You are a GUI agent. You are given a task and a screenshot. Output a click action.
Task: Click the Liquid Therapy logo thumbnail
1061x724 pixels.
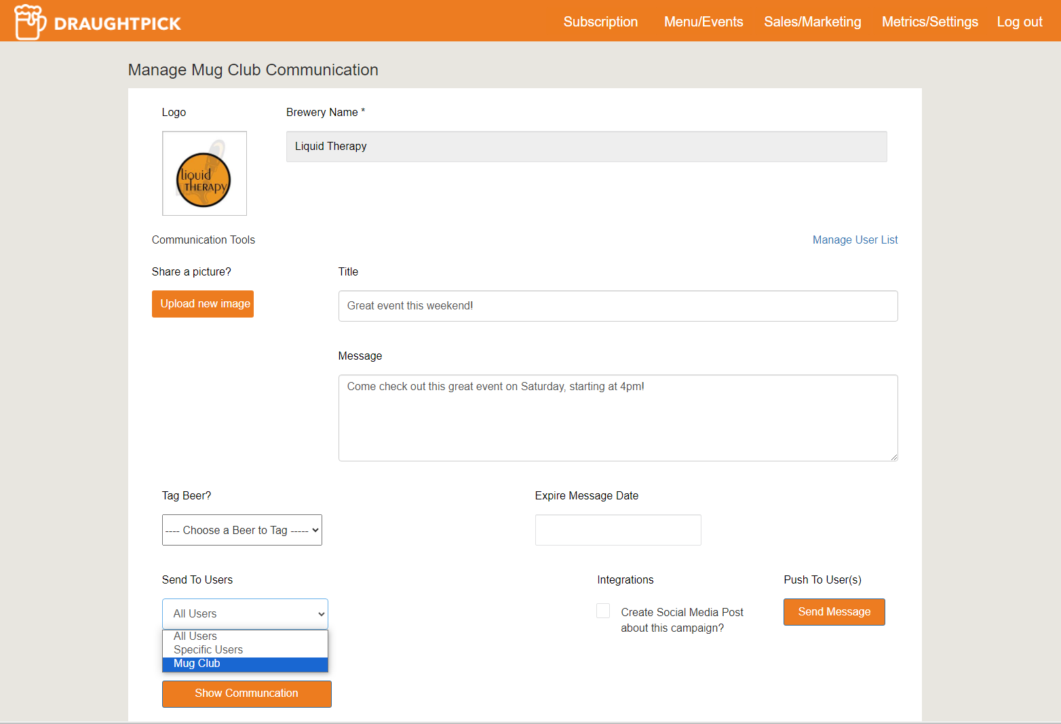coord(204,174)
